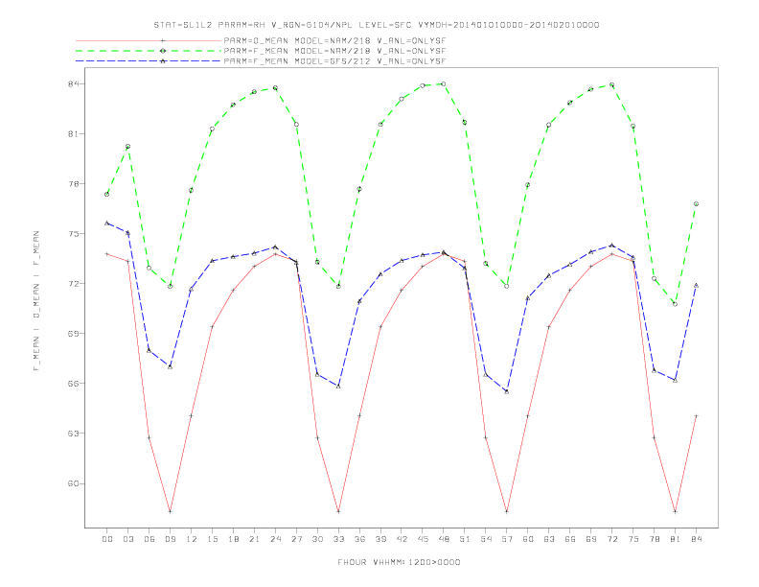The image size is (759, 587).
Task: Click x-axis forecast hour label 84
Action: point(696,539)
